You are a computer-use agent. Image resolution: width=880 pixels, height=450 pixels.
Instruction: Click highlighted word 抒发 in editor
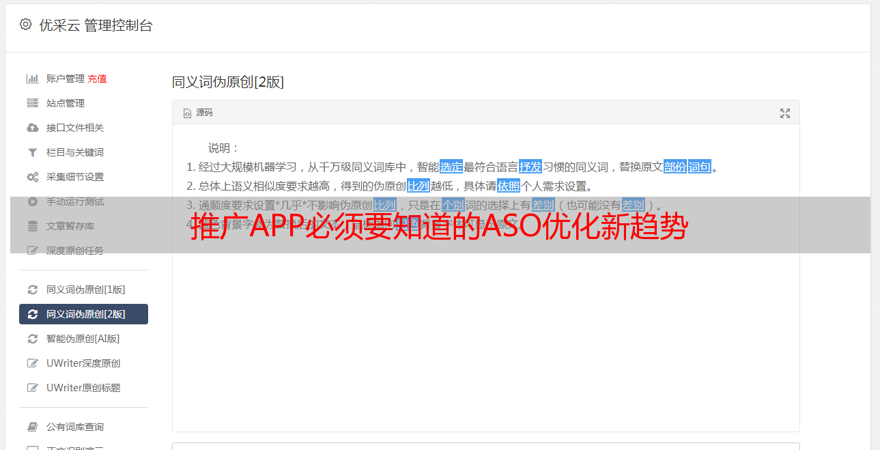[530, 167]
